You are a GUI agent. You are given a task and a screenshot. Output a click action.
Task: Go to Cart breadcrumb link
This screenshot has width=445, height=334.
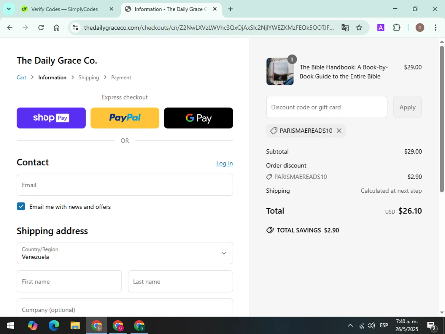tap(21, 77)
